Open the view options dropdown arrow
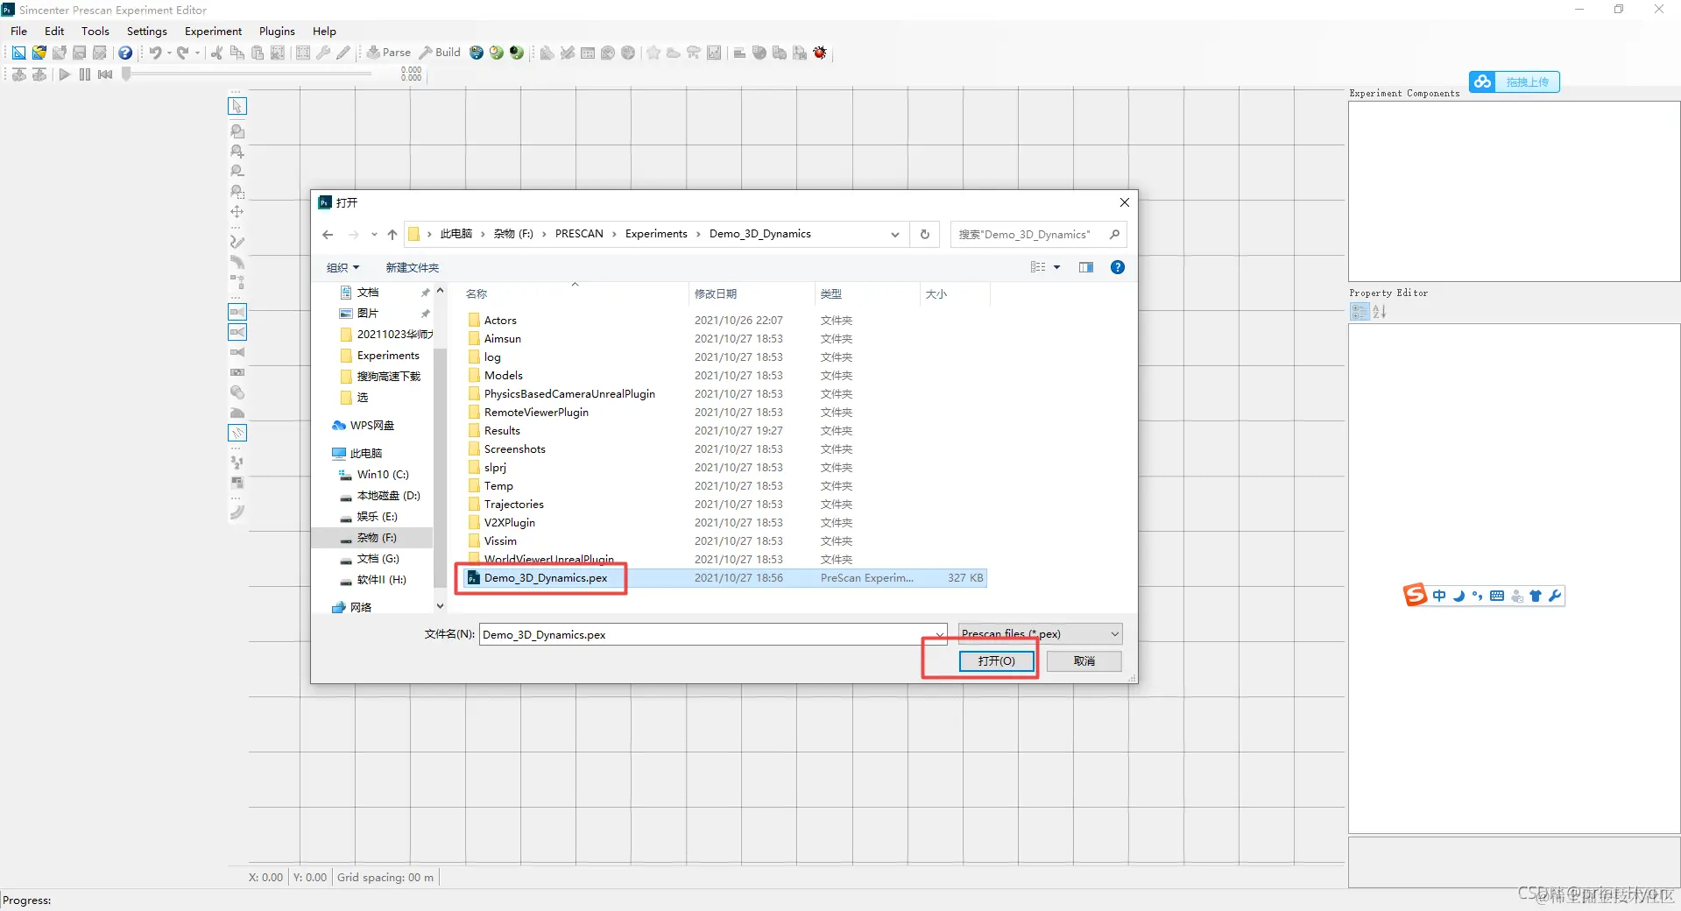This screenshot has width=1681, height=911. coord(1056,267)
